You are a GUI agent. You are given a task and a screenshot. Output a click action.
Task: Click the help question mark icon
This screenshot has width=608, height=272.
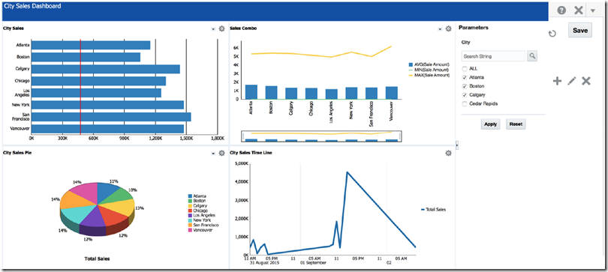coord(561,10)
